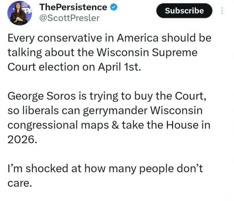Click 'congressional maps' in the tweet
Screen dimensions: 234x201
coord(58,125)
